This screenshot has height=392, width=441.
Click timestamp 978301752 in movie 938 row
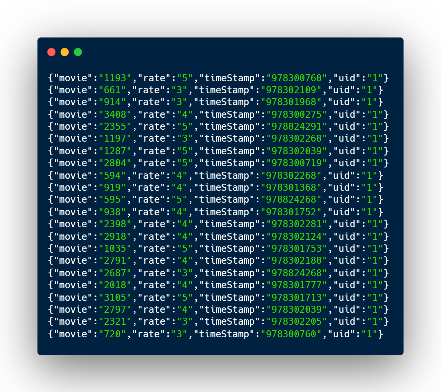click(291, 212)
